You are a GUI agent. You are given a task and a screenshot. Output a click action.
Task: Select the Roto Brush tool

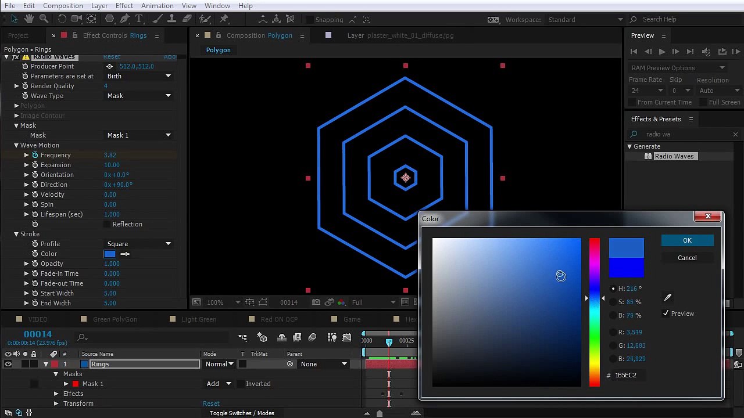[205, 19]
